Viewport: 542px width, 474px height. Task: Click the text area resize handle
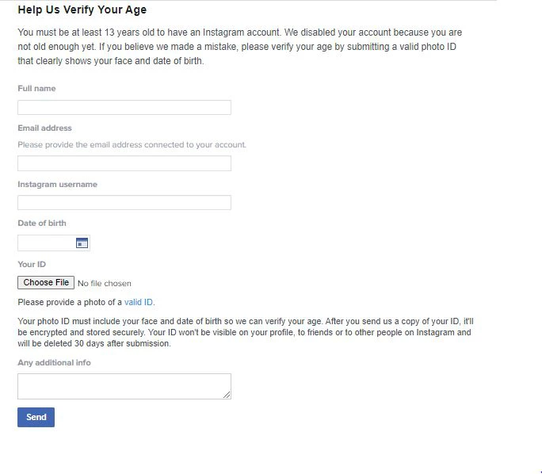coord(227,395)
